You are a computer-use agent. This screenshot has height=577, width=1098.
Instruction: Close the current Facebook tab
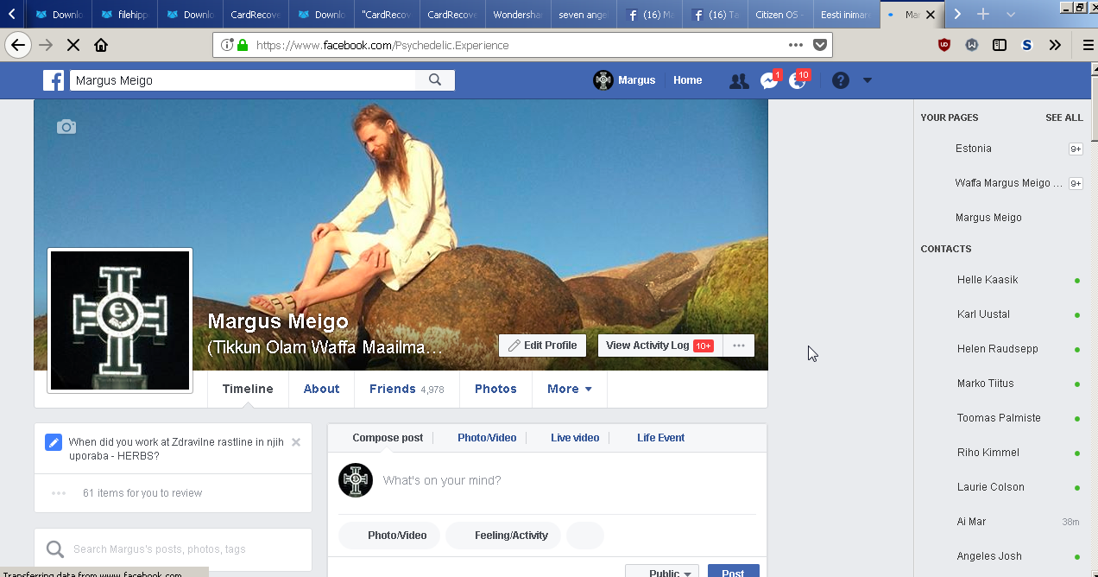point(931,15)
